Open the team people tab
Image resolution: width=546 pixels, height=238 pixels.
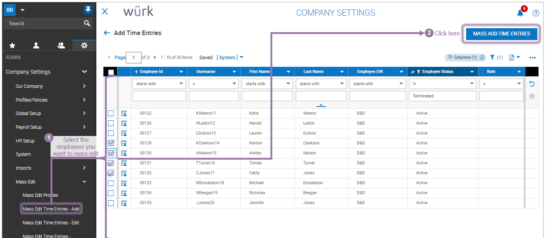pos(61,45)
